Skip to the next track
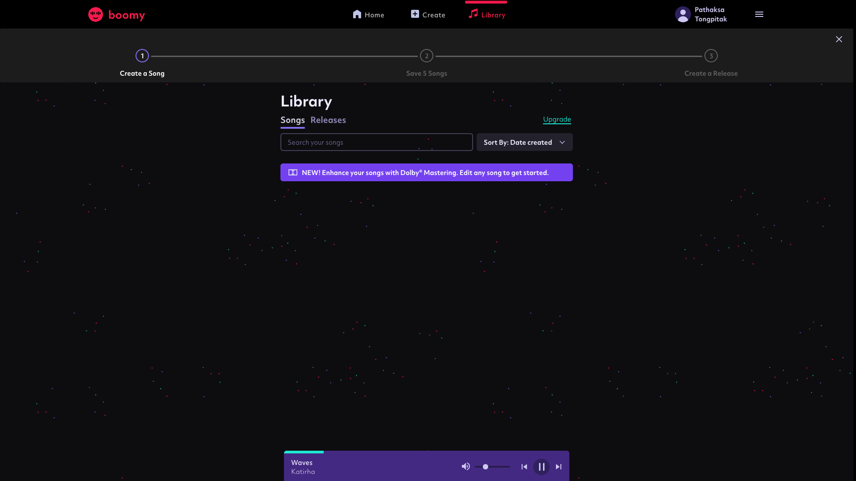Screen dimensions: 856x481 [x=559, y=467]
